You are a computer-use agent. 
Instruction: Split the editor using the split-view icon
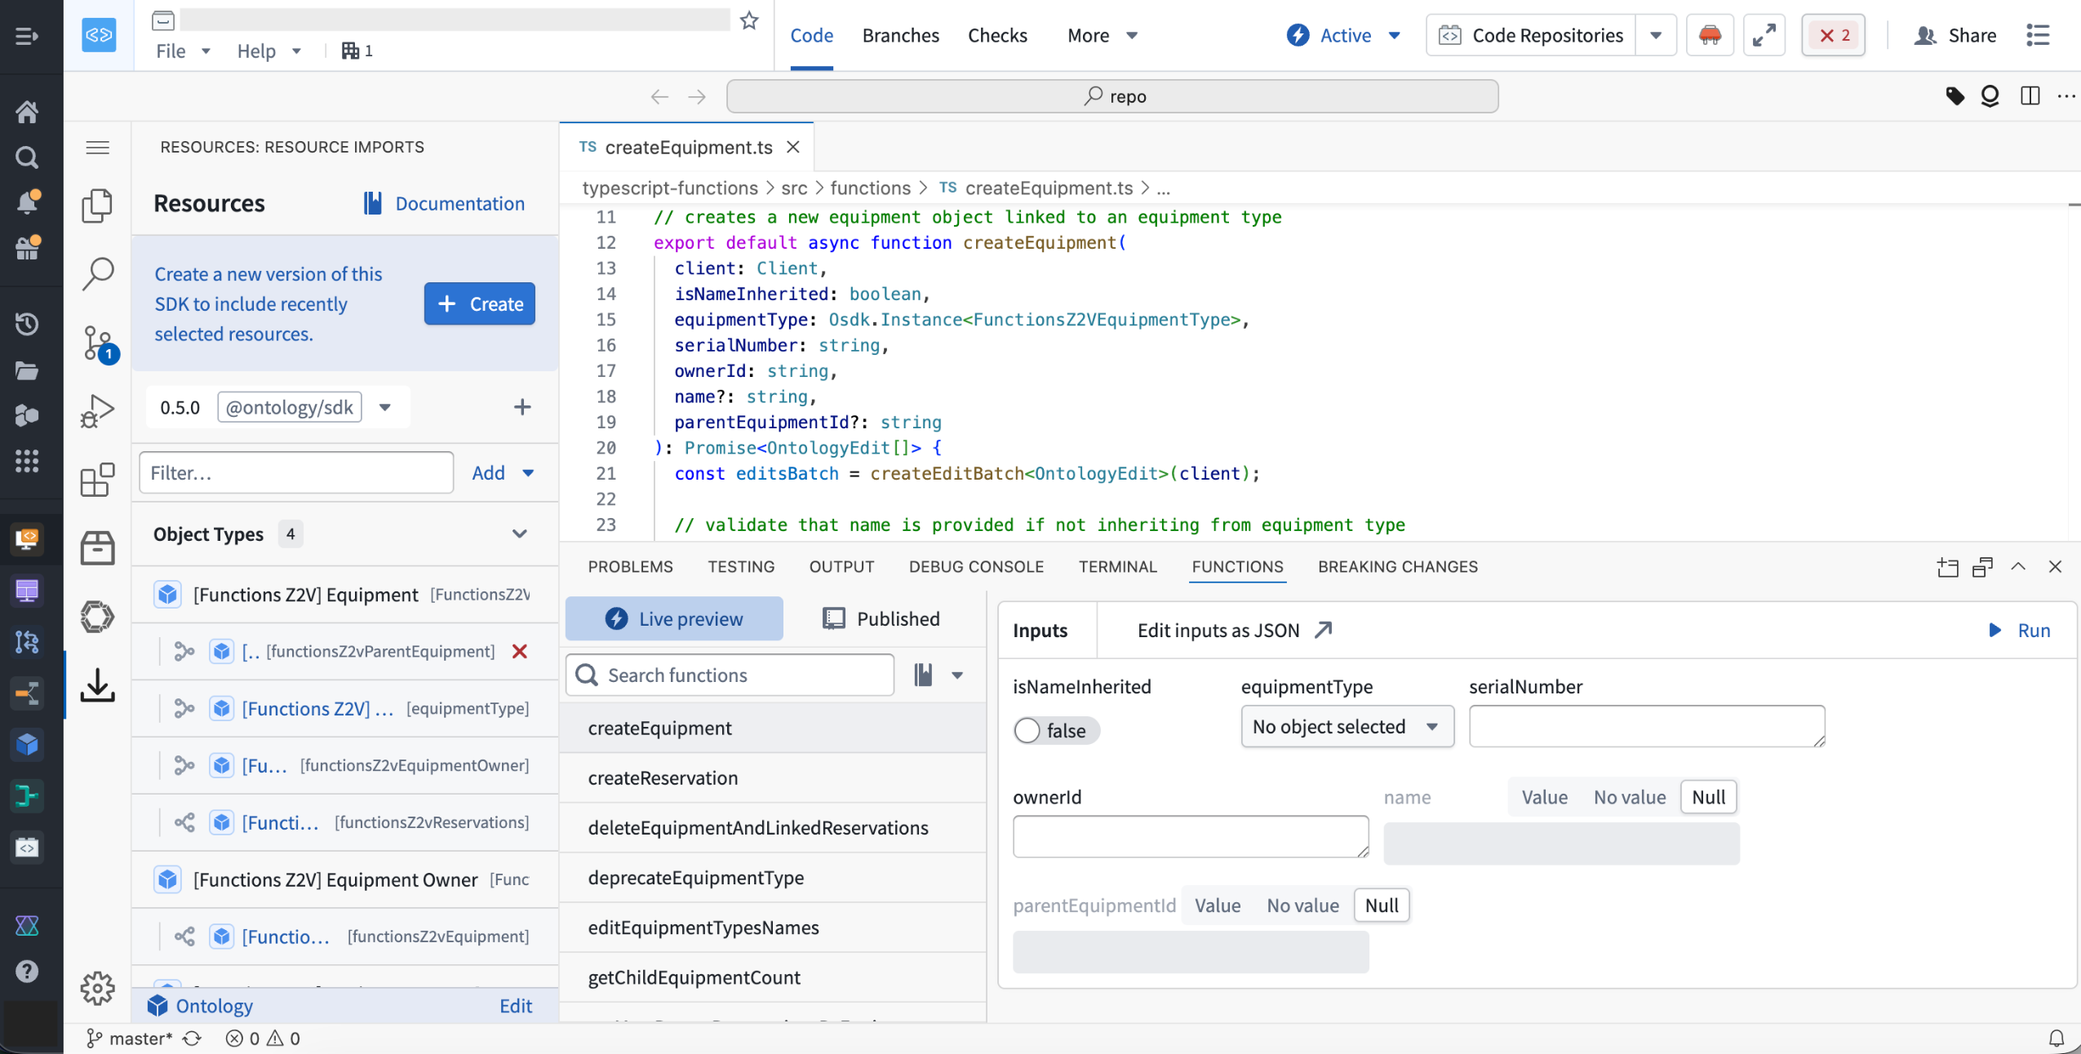[2030, 95]
